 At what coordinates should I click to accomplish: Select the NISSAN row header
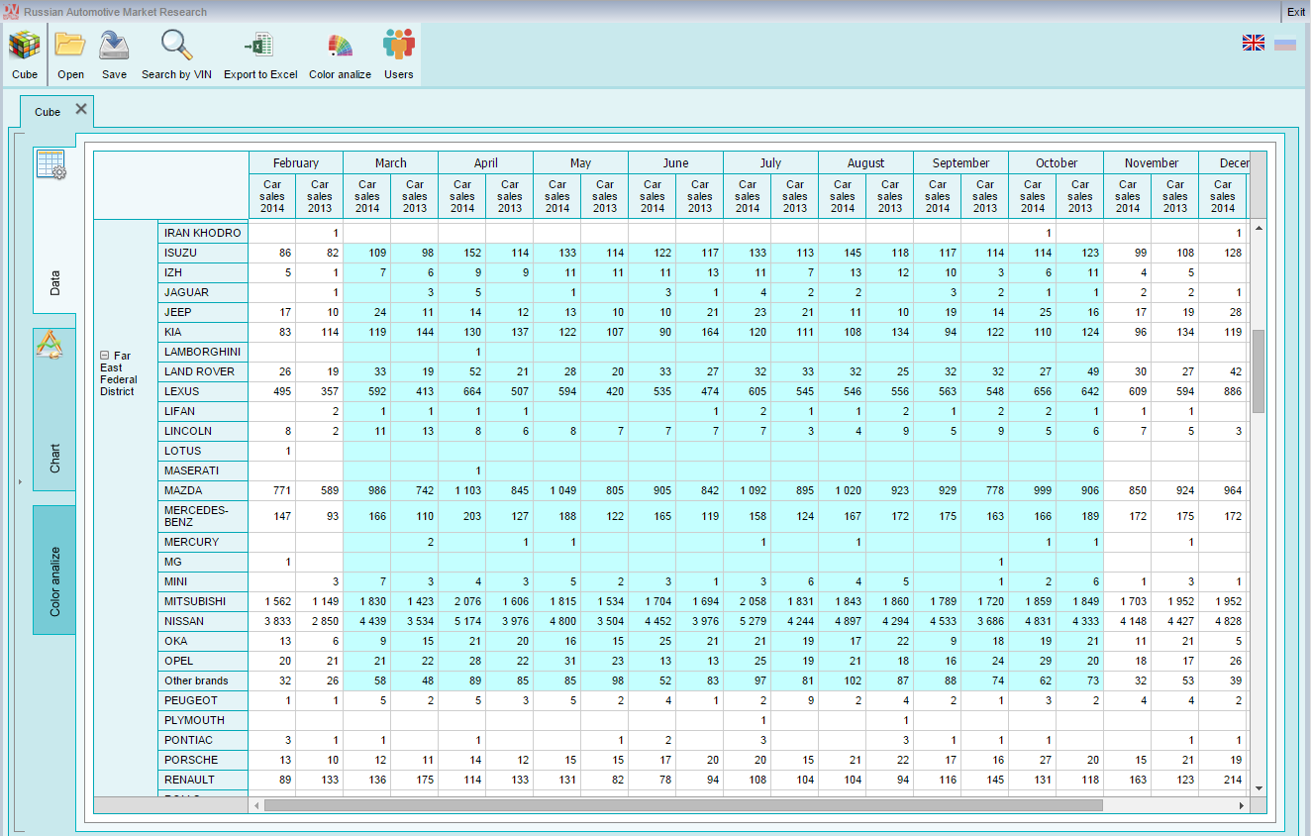[x=203, y=621]
